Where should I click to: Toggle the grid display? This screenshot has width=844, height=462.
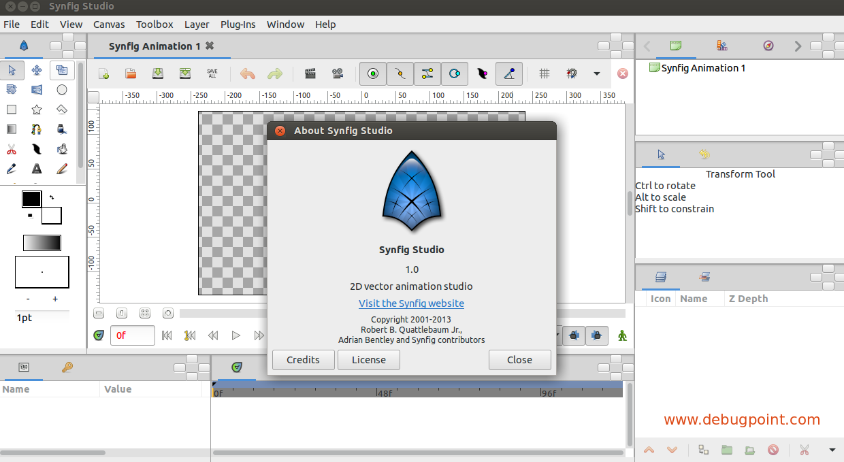point(545,73)
